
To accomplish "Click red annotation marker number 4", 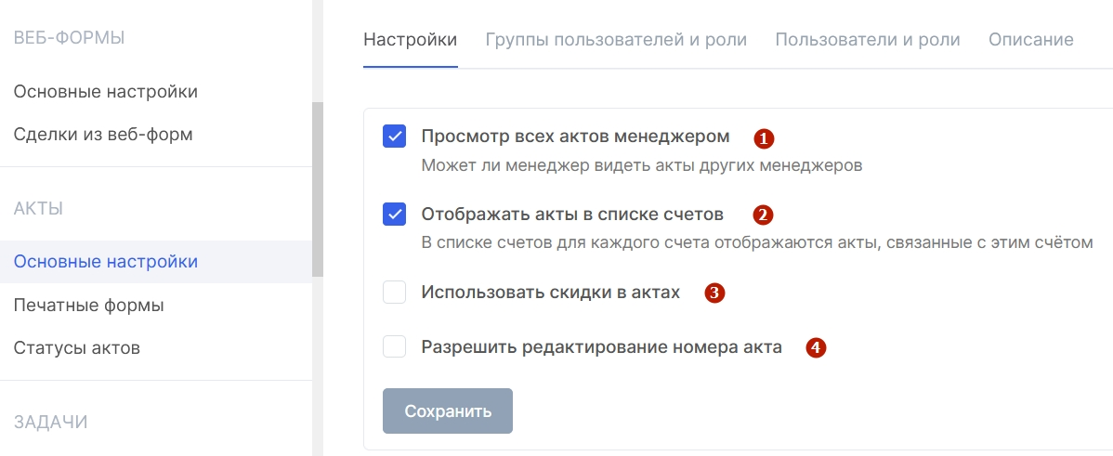I will click(817, 347).
